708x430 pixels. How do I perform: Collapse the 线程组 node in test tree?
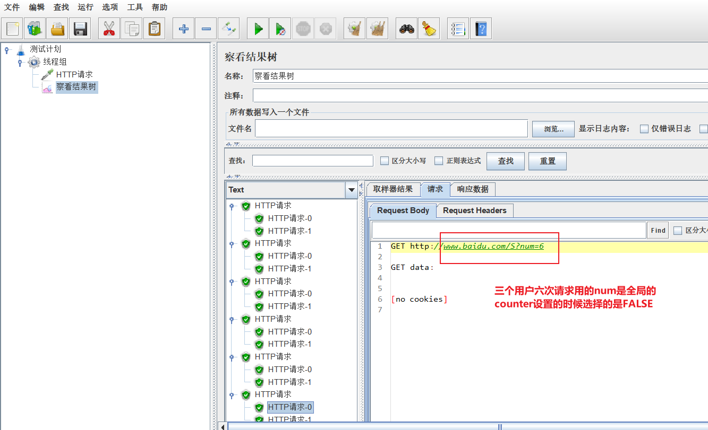point(20,62)
